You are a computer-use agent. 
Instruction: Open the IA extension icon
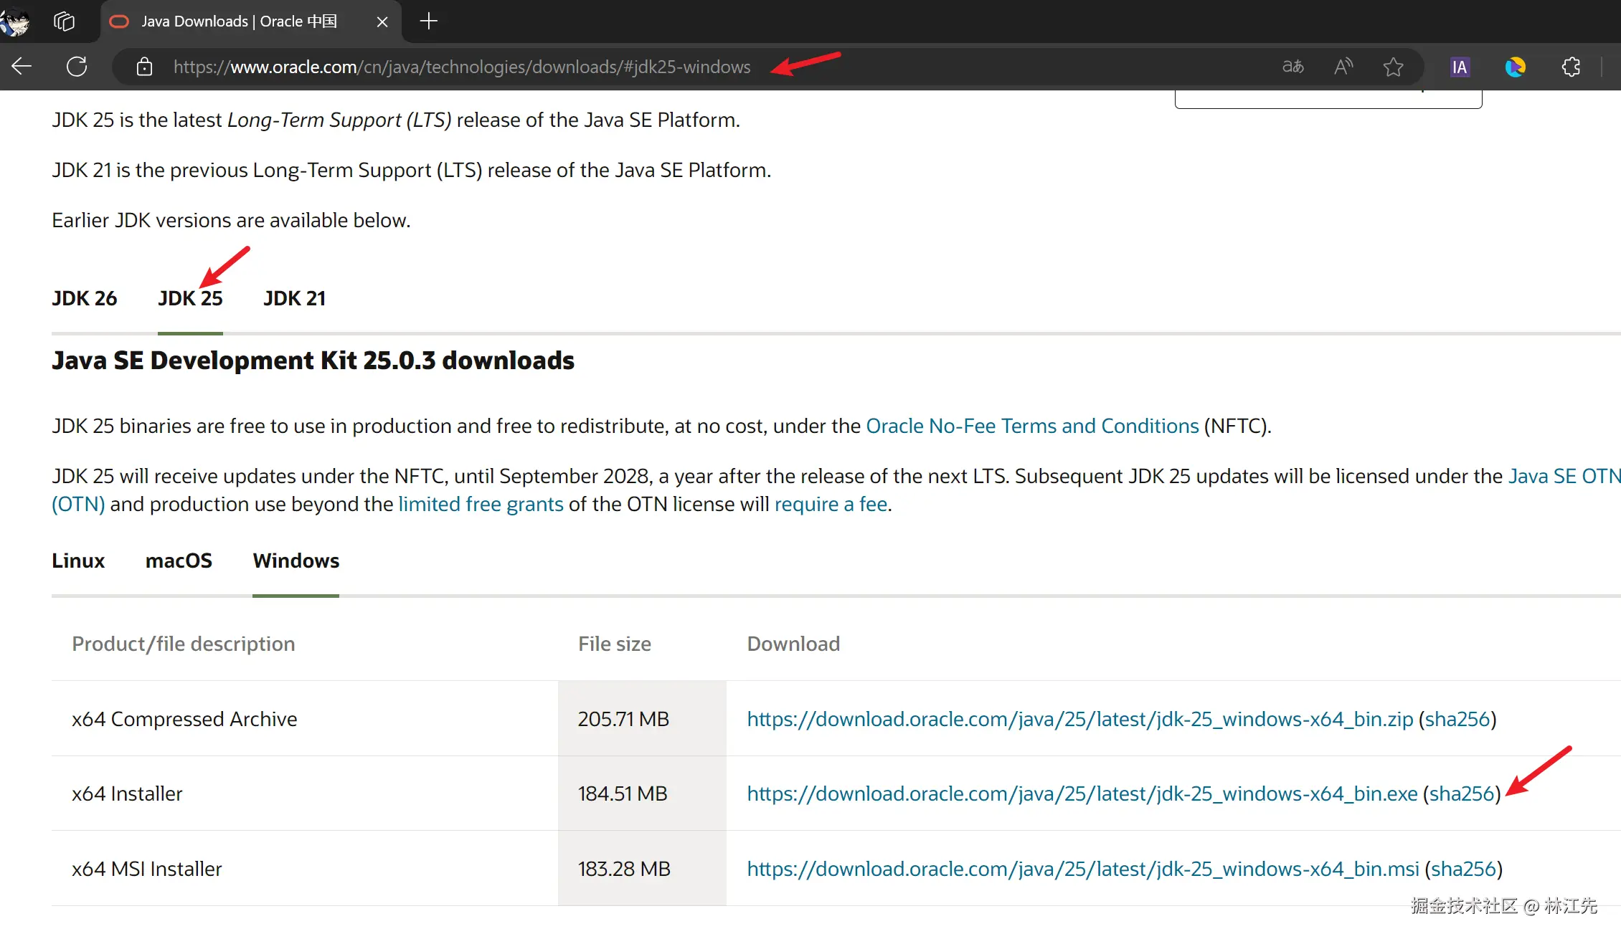(1460, 67)
